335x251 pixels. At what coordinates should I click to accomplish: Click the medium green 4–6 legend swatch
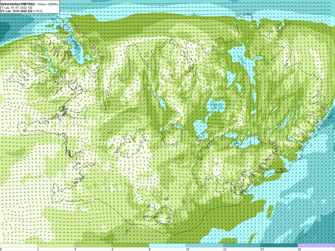click(x=93, y=246)
